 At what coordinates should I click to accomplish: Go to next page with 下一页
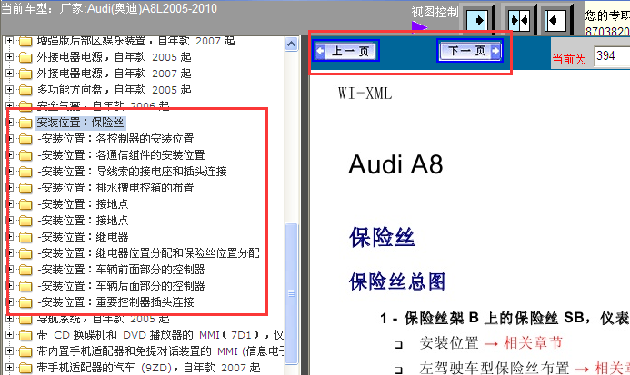click(470, 51)
